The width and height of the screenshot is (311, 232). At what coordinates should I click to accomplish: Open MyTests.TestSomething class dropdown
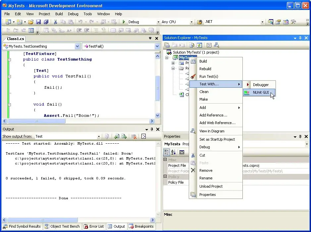77,46
